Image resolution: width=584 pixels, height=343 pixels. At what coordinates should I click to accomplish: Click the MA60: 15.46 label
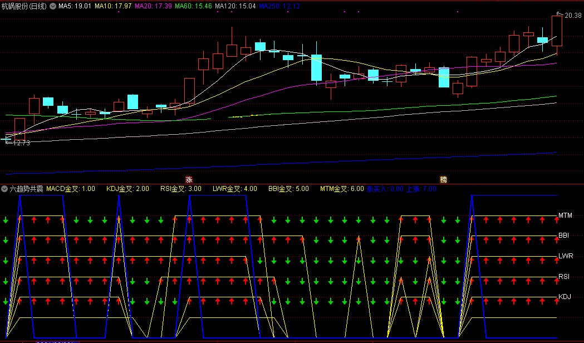coord(193,6)
